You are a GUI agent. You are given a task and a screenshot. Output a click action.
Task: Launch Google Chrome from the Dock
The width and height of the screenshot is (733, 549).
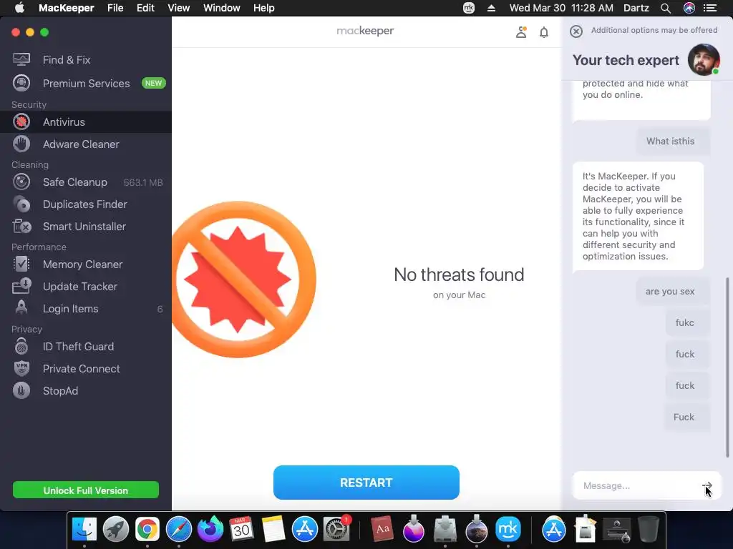coord(147,530)
